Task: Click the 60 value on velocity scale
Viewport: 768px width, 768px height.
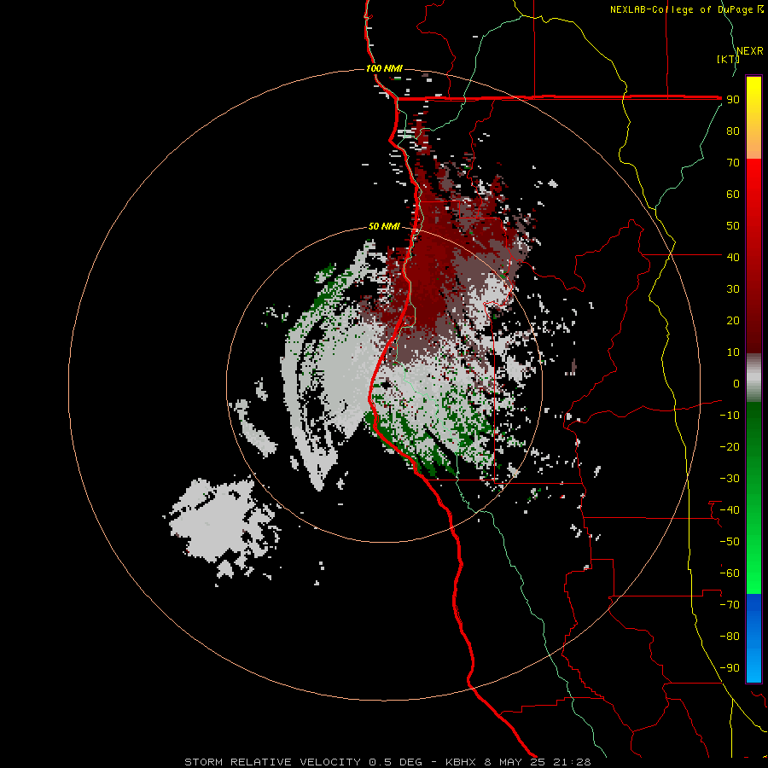Action: (733, 194)
